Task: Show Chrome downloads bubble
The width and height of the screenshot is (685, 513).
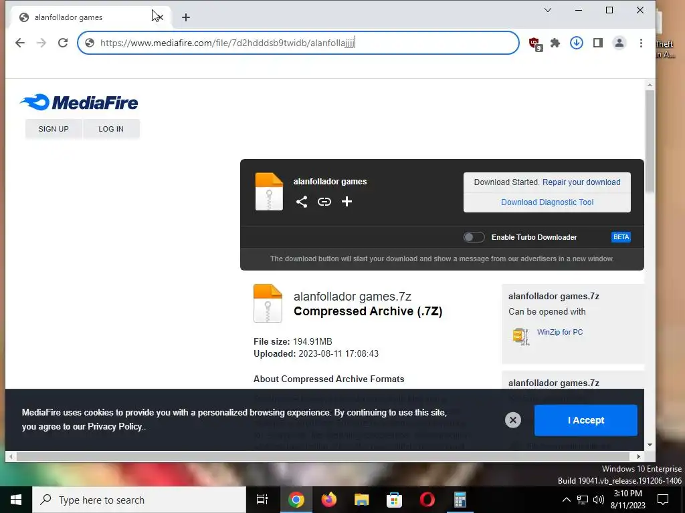Action: pos(577,43)
